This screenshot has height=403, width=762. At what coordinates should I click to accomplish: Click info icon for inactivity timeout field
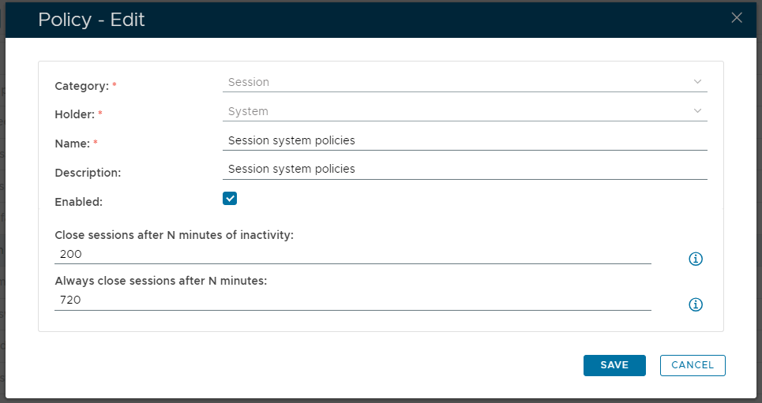[x=696, y=259]
